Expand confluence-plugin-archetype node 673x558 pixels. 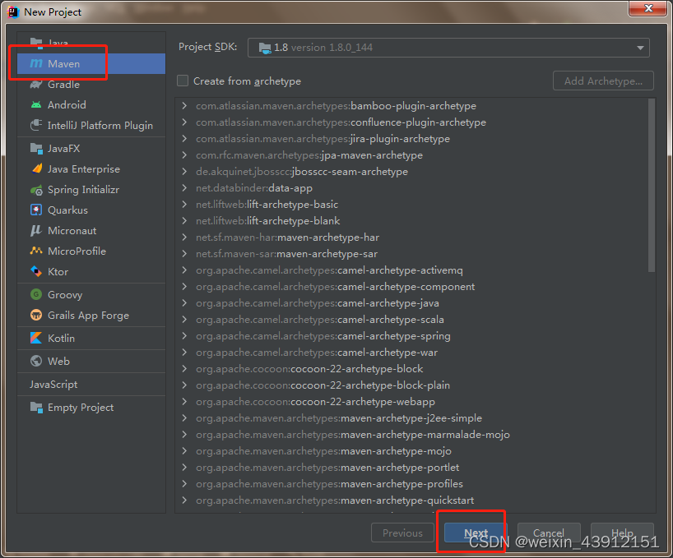click(184, 122)
